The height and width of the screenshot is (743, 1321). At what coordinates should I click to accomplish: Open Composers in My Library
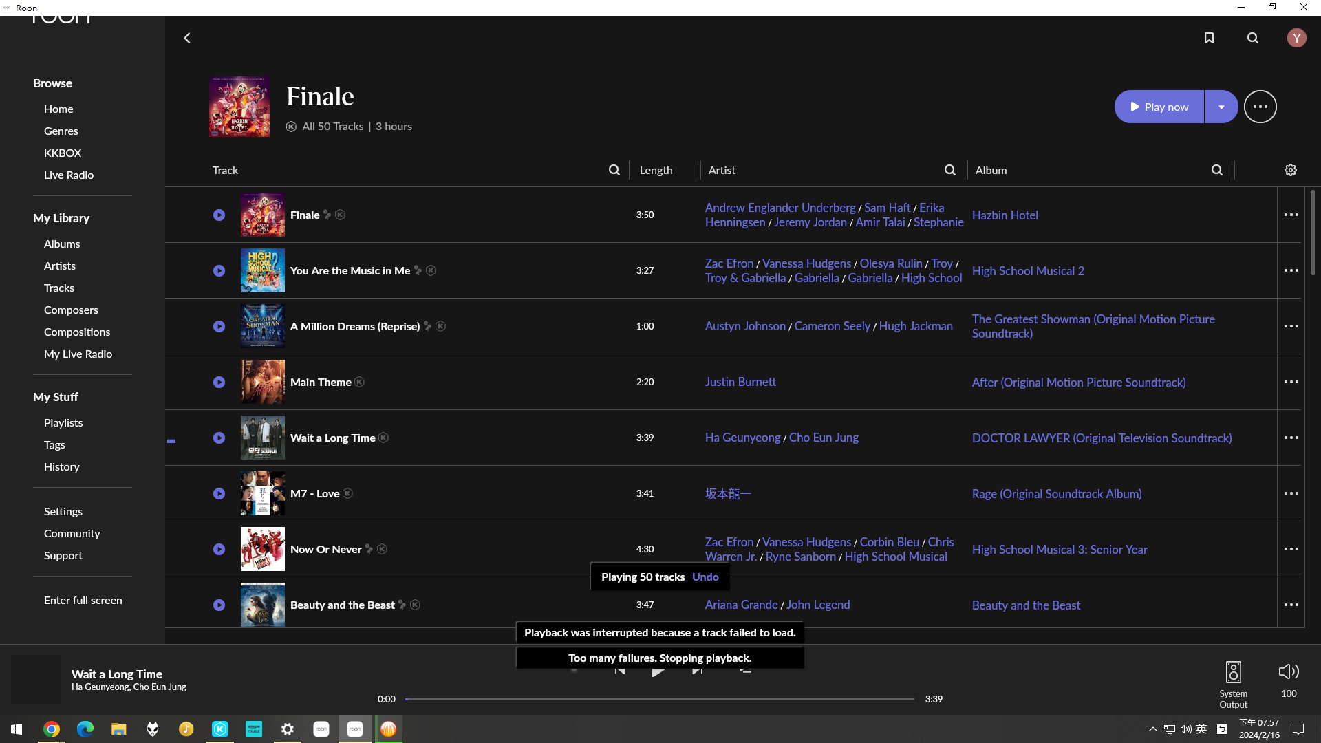tap(71, 310)
